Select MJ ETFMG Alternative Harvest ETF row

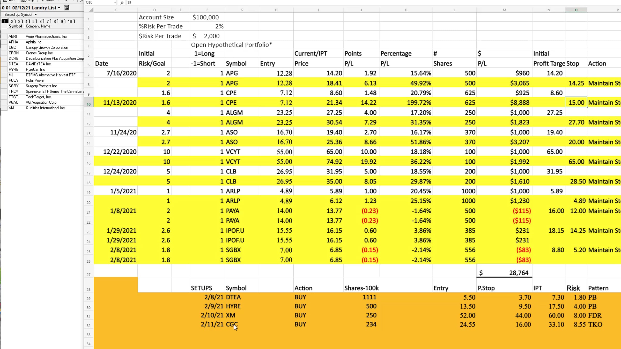pos(42,75)
